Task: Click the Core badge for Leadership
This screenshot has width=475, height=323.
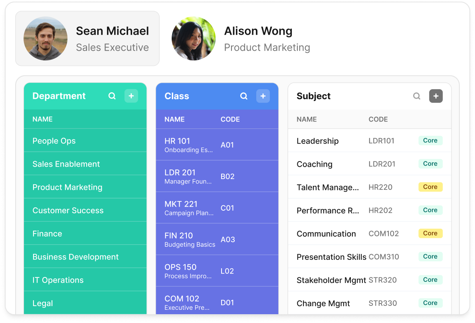Action: (430, 140)
